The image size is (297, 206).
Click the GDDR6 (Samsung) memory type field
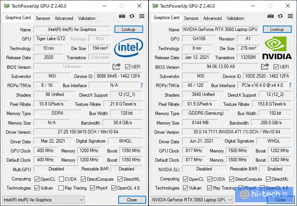click(x=206, y=113)
